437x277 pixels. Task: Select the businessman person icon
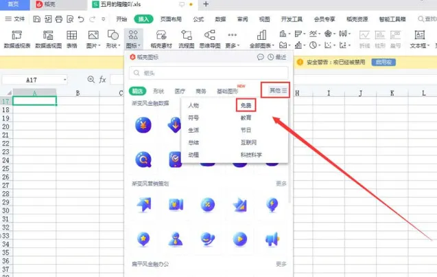coord(176,239)
